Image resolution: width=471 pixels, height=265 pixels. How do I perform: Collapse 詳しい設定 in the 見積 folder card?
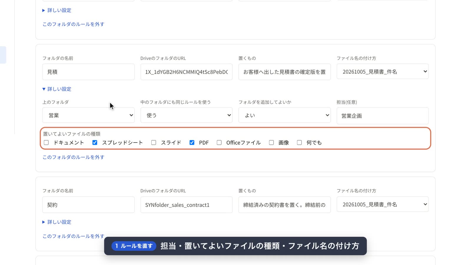click(x=57, y=89)
